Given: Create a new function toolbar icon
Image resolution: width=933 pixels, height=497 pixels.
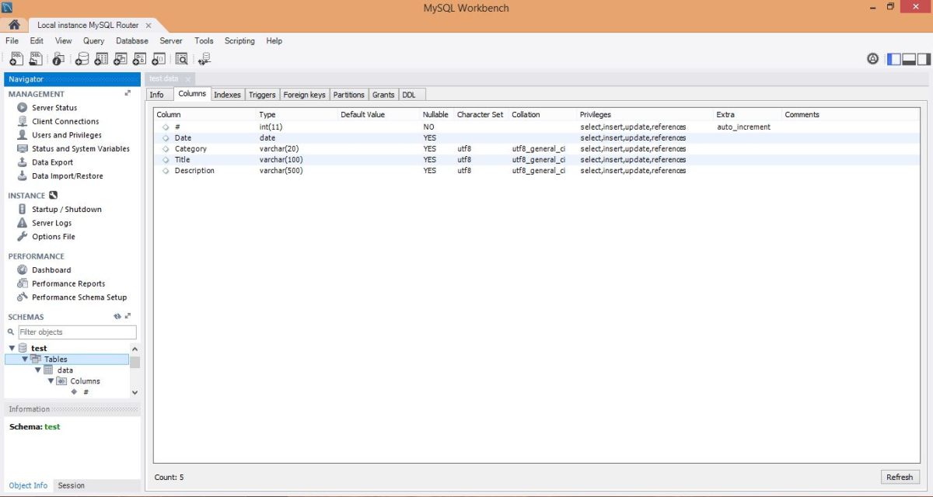Looking at the screenshot, I should pos(159,58).
